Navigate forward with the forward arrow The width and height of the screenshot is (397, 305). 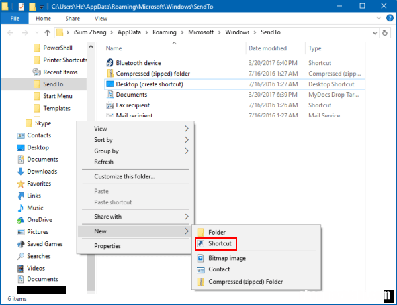click(25, 32)
